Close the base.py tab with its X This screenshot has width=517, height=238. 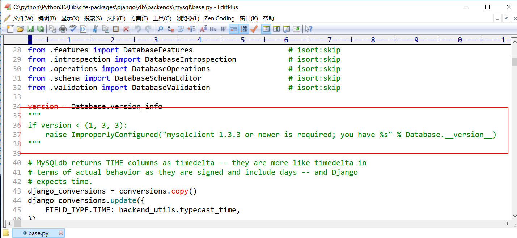[x=61, y=233]
